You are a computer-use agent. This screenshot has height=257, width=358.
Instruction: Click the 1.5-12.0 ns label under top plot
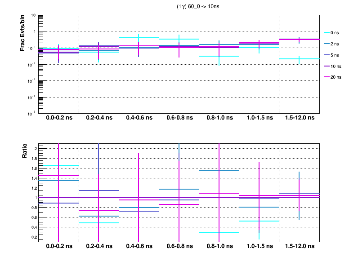point(300,118)
